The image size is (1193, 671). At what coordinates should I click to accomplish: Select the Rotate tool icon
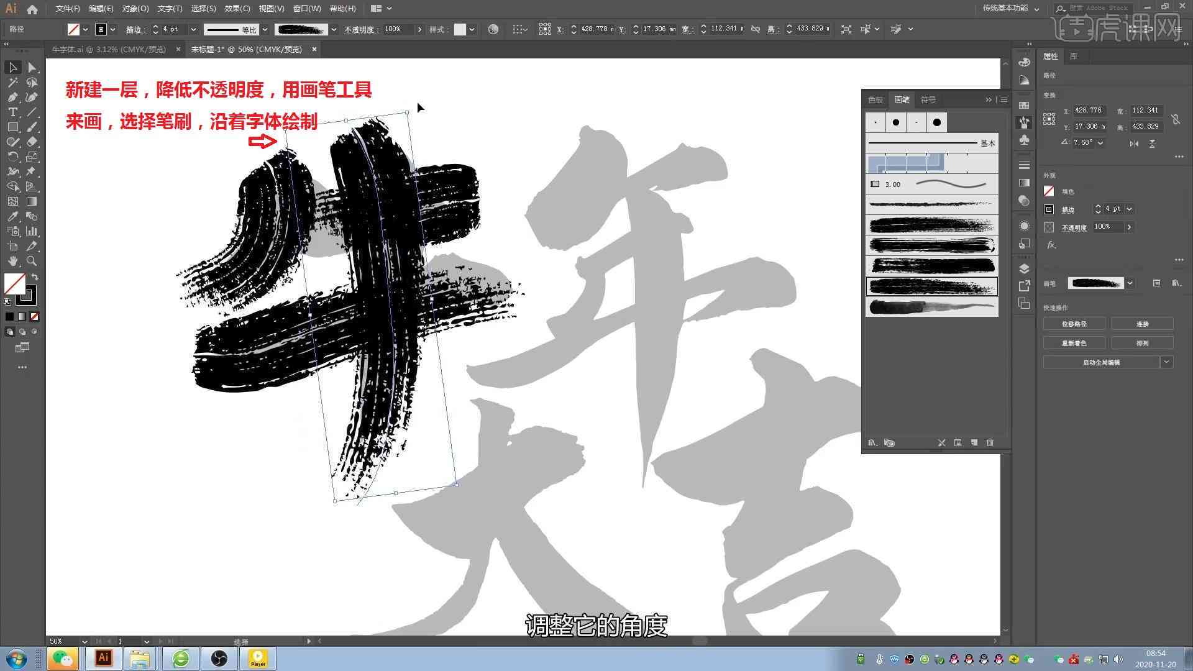point(11,157)
